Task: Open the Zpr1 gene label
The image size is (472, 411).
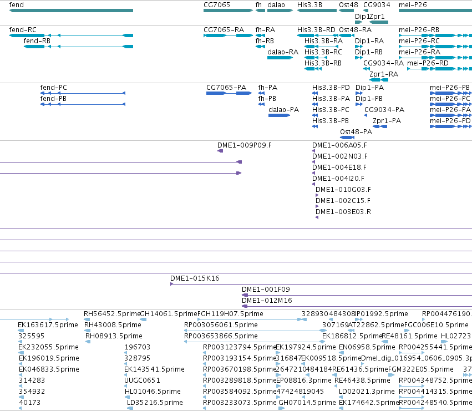Action: [x=378, y=17]
